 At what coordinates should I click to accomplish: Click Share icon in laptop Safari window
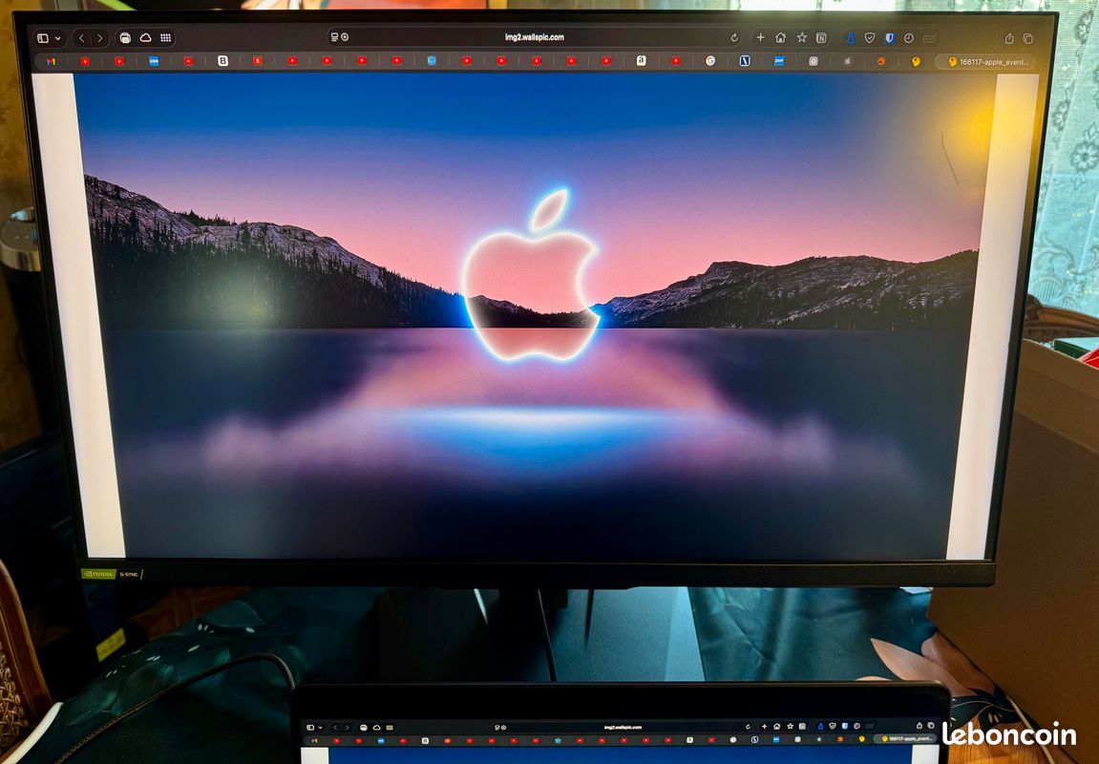pyautogui.click(x=919, y=726)
